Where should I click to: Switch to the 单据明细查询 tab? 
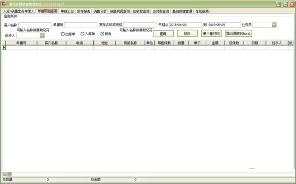47,11
